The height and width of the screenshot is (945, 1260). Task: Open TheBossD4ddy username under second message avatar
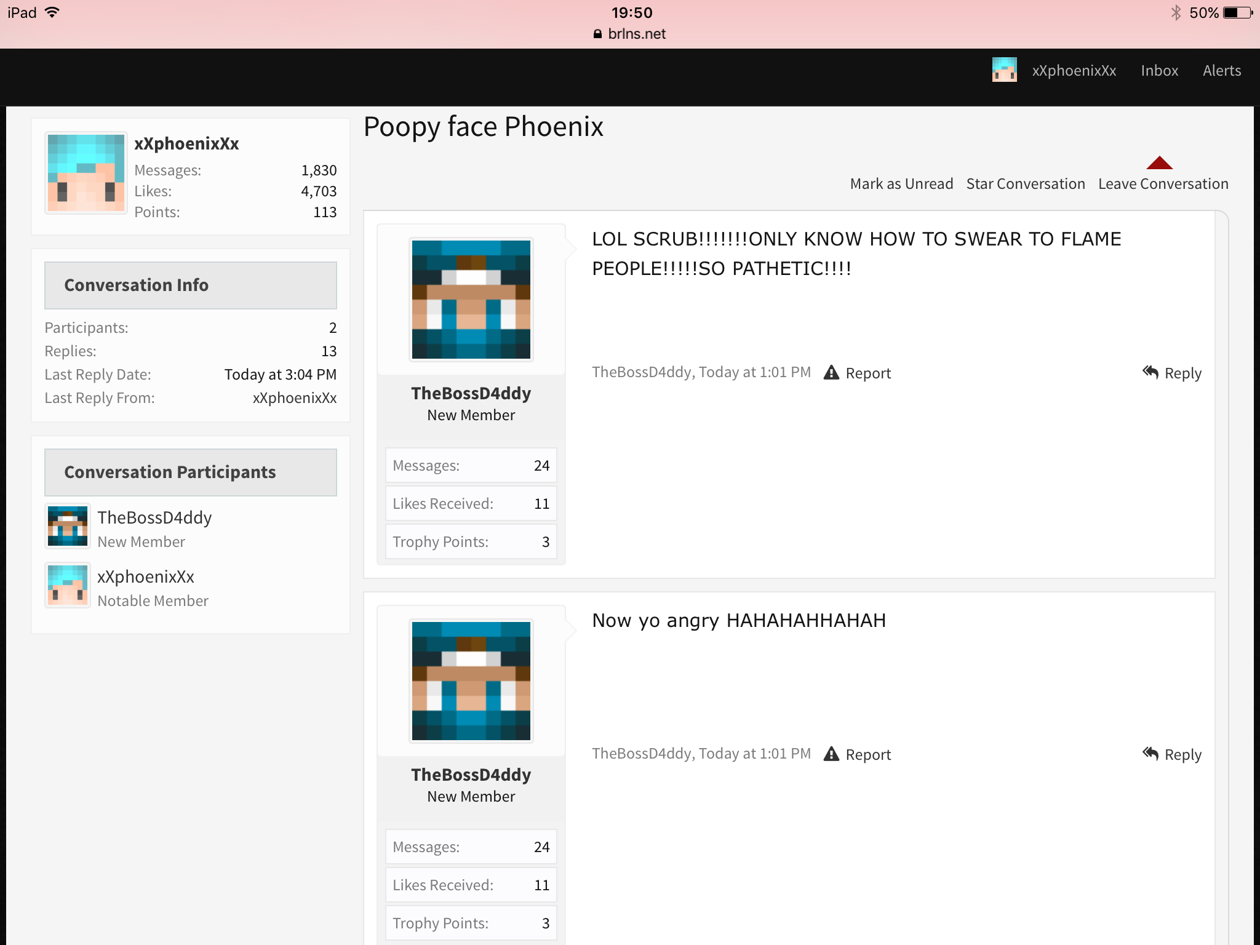click(471, 775)
